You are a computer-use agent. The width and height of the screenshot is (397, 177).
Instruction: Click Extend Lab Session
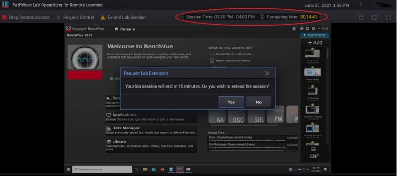coord(123,17)
